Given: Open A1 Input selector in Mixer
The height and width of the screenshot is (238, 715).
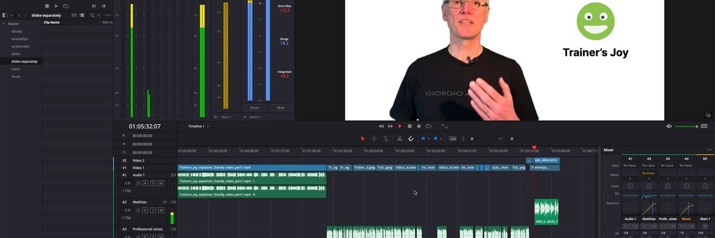Looking at the screenshot, I should 630,165.
